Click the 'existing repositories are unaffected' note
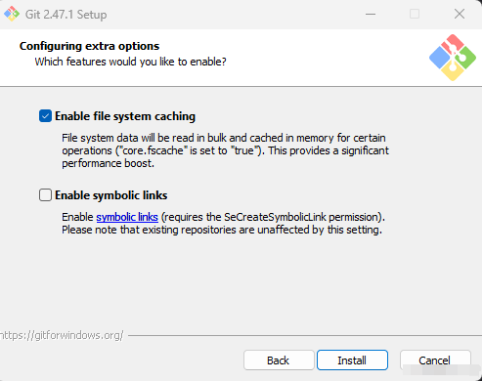Viewport: 483px width, 381px height. [x=222, y=230]
